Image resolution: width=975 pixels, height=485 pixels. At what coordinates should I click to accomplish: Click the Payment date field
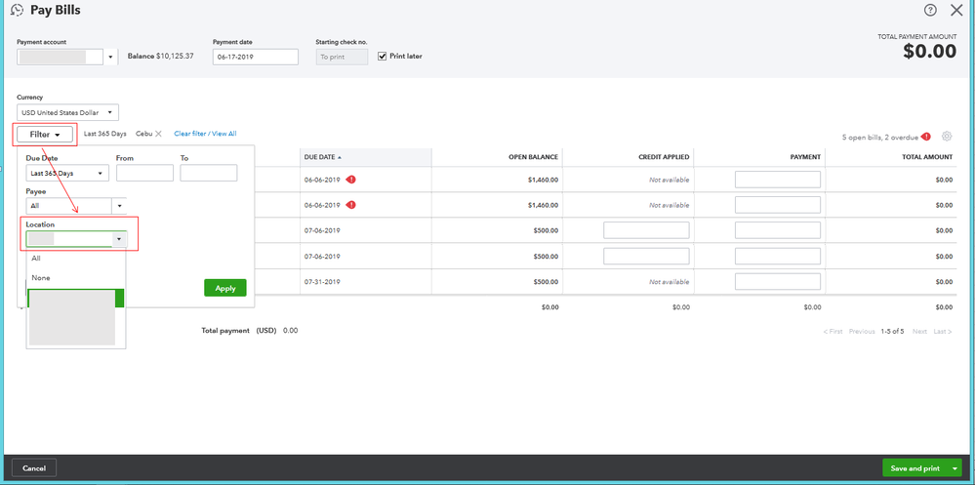[x=256, y=57]
